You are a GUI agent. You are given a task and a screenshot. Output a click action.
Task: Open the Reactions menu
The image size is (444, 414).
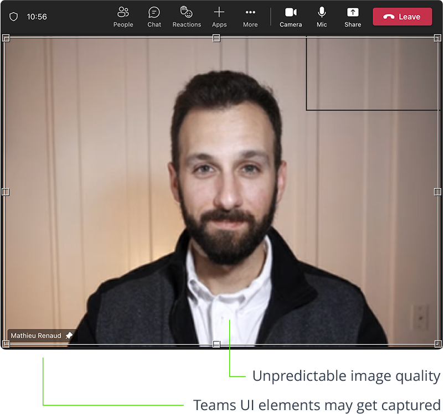click(x=187, y=17)
